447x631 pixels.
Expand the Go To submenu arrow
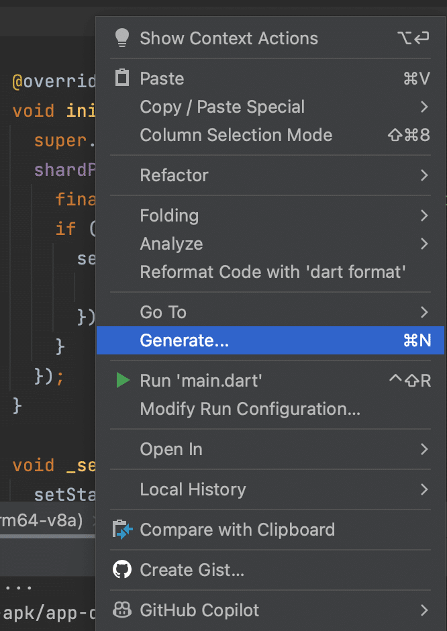(x=424, y=312)
